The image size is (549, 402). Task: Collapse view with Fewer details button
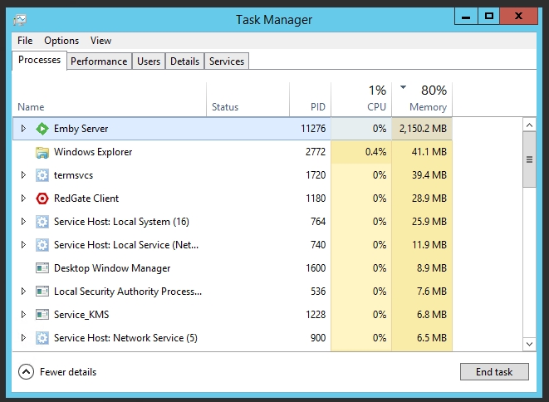(x=57, y=372)
